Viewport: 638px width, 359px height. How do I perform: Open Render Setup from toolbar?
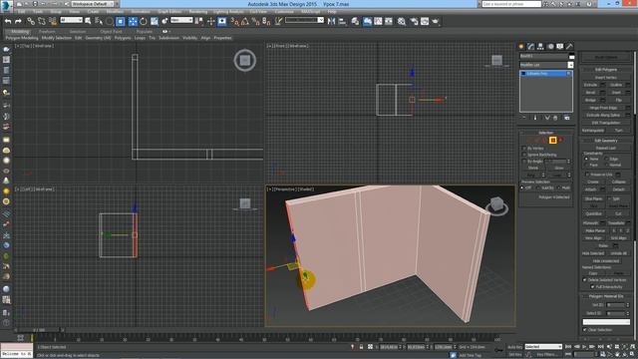tap(415, 21)
